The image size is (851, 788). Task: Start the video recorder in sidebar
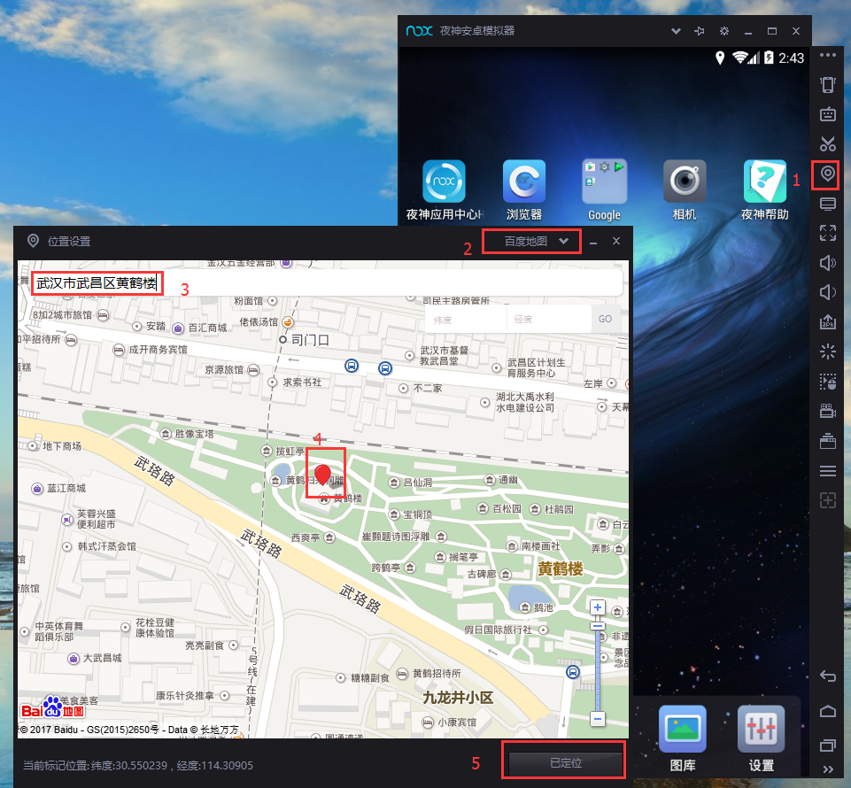(828, 411)
